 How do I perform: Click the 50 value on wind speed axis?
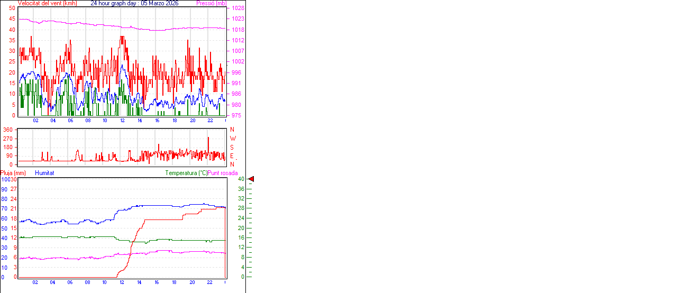[x=12, y=8]
